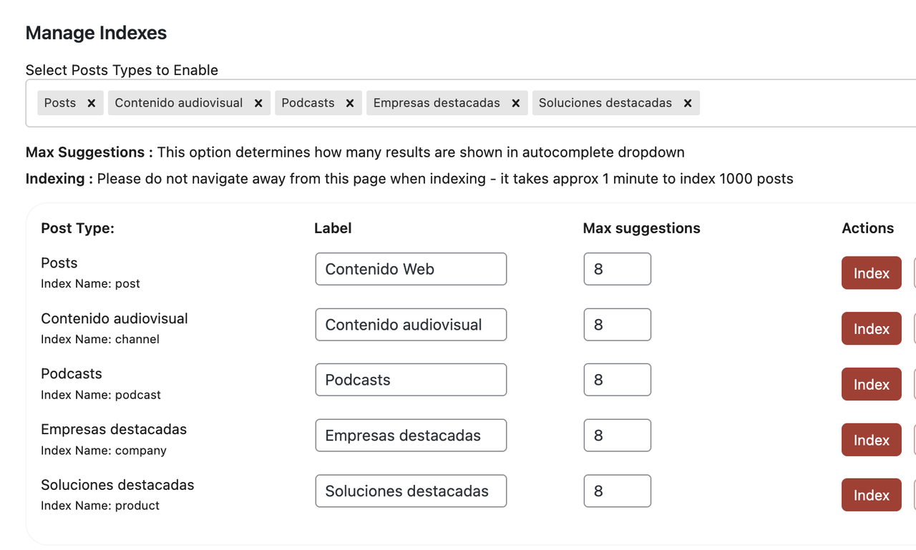Remove Empresas destacadas tag via x icon
916x550 pixels.
click(x=515, y=103)
